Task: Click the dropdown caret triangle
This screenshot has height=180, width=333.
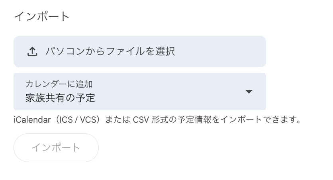Action: (x=249, y=92)
